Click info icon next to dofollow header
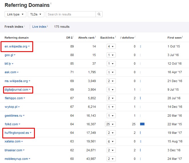 (135, 37)
